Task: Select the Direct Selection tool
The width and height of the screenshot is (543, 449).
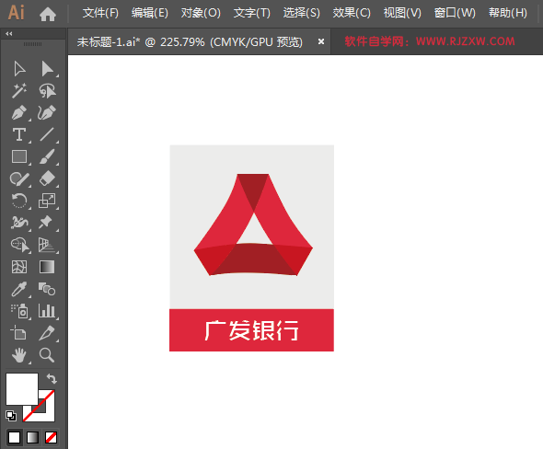Action: [47, 69]
